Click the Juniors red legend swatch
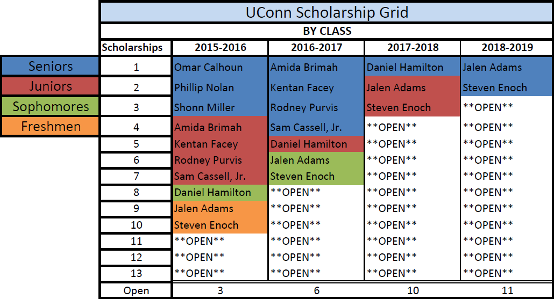 coord(50,86)
